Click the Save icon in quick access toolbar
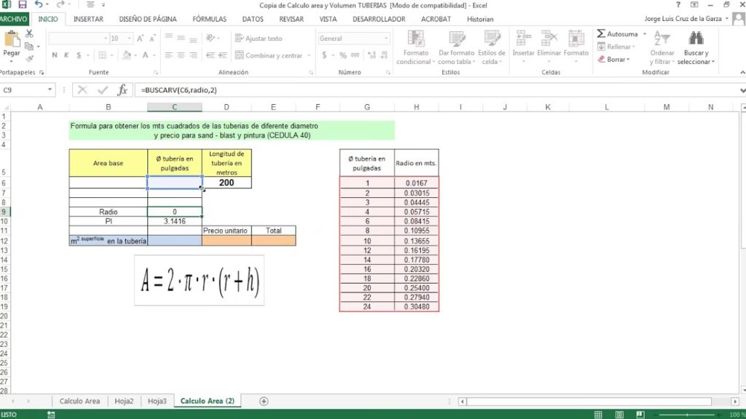Image resolution: width=746 pixels, height=419 pixels. (23, 5)
